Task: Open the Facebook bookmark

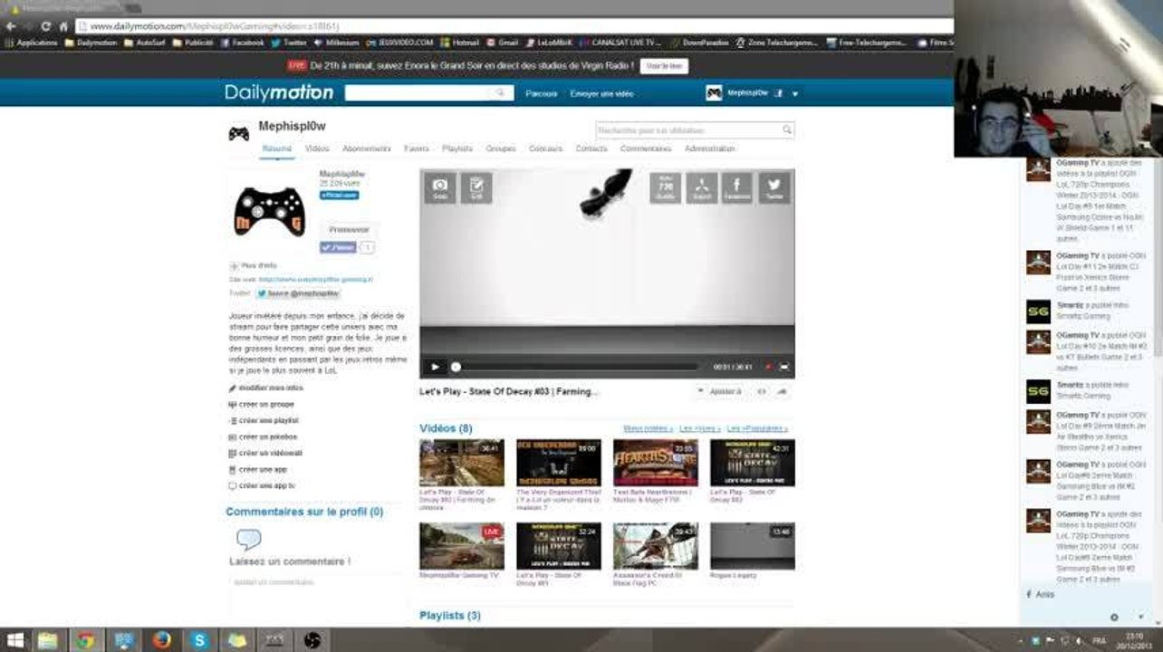Action: [243, 43]
